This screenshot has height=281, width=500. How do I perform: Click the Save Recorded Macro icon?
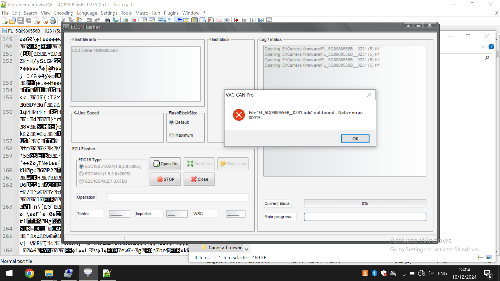coord(269,20)
